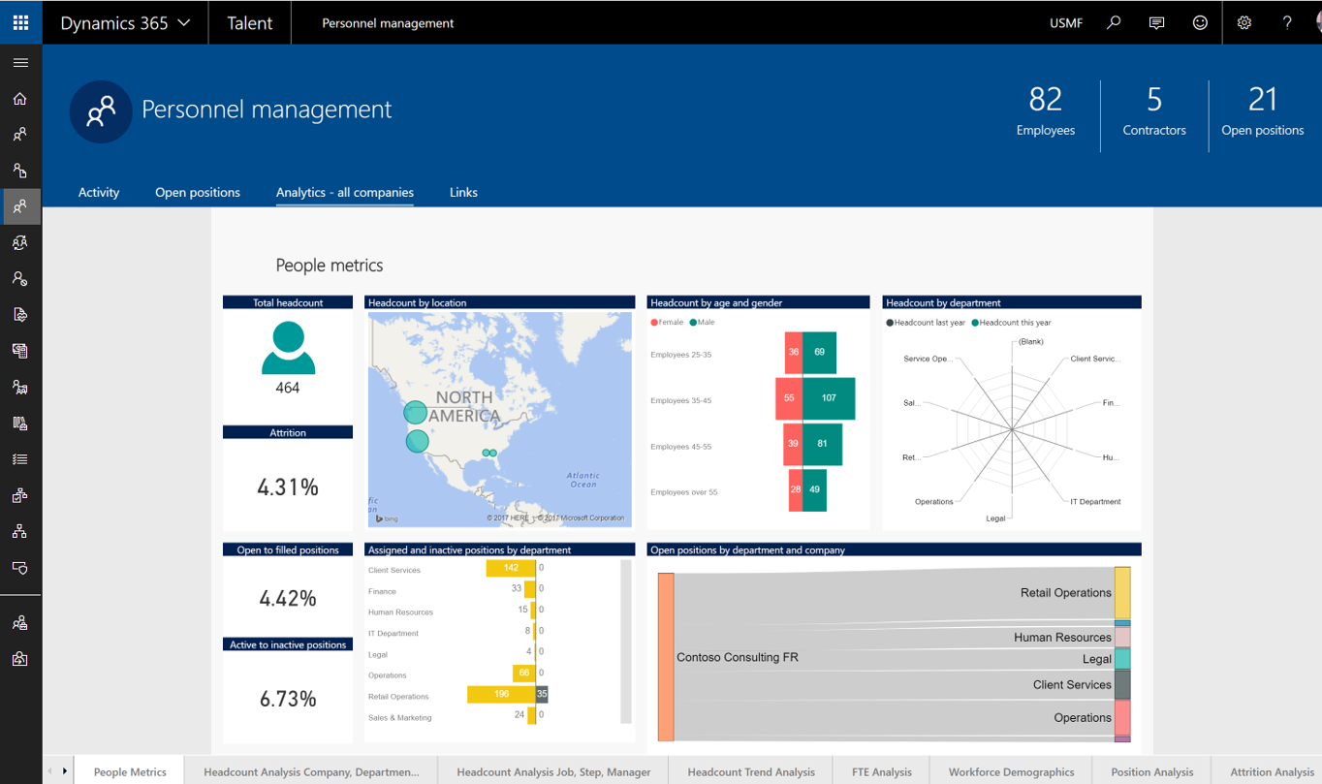Open the FTE Analysis report tab

pyautogui.click(x=881, y=771)
